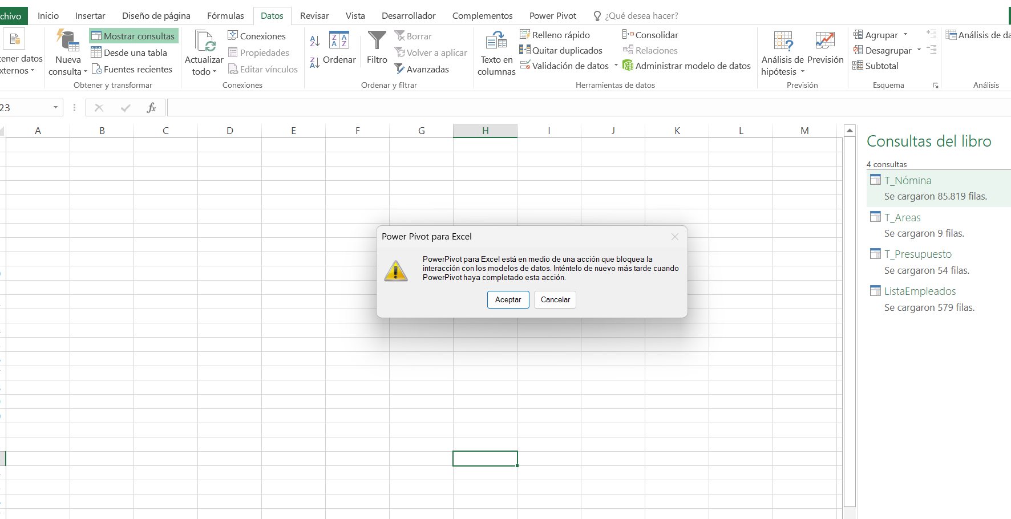
Task: Select the T_Presupuesto query in panel
Action: 917,254
